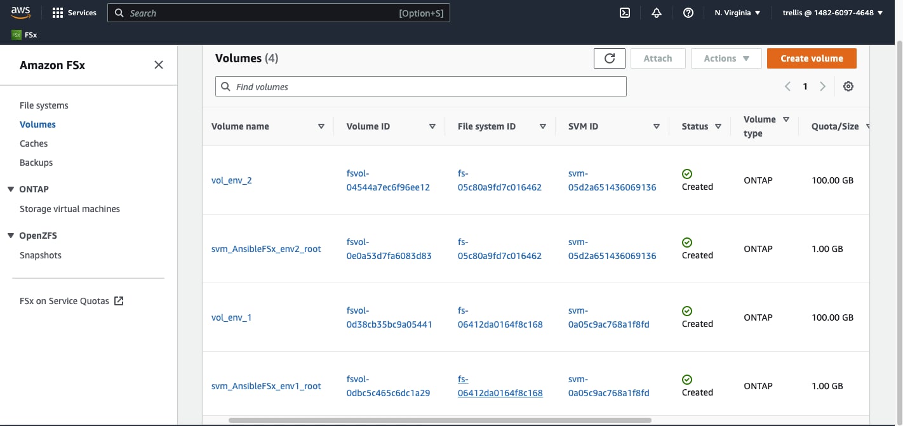The height and width of the screenshot is (426, 903).
Task: Click the external link icon by Service Quotas
Action: pyautogui.click(x=119, y=301)
